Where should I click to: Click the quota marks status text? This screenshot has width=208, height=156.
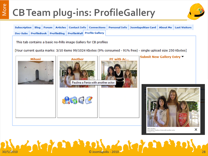101,50
